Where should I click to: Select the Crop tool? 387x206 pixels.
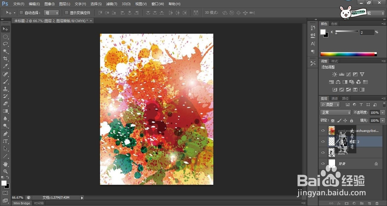point(5,59)
